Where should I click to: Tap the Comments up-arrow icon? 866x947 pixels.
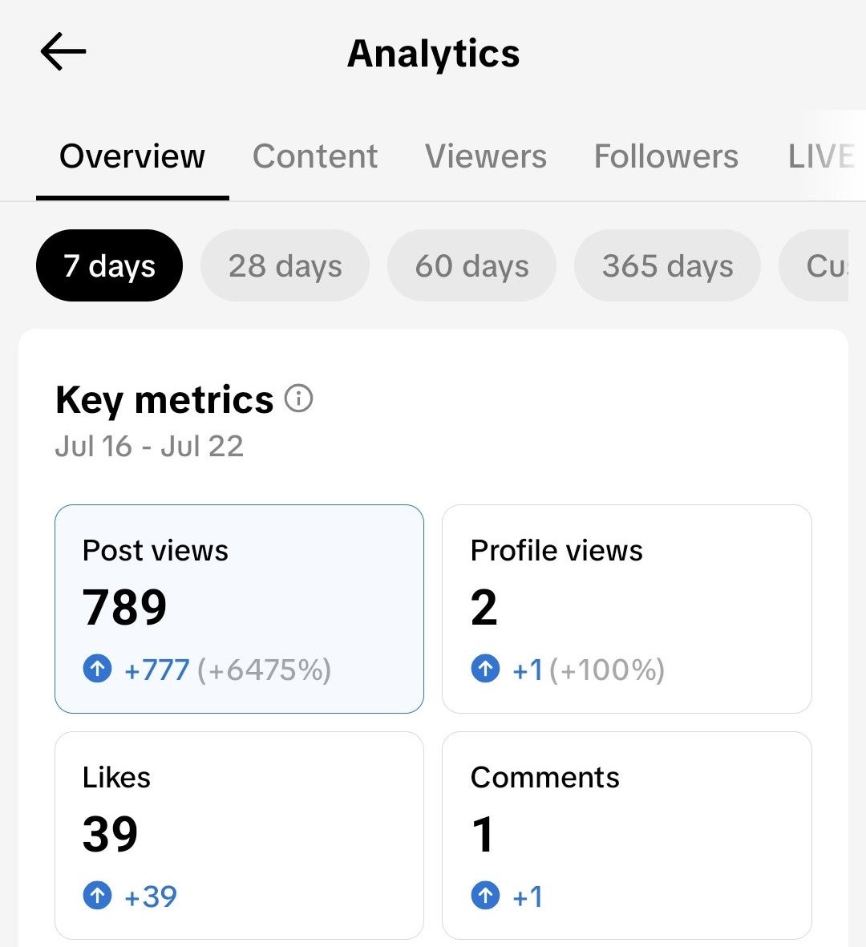pyautogui.click(x=485, y=896)
